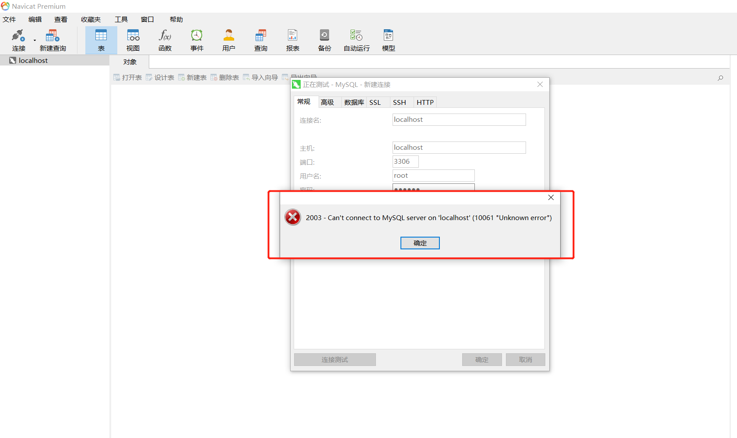Open the 文件 menu
Screen dimensions: 737x438
coord(9,19)
